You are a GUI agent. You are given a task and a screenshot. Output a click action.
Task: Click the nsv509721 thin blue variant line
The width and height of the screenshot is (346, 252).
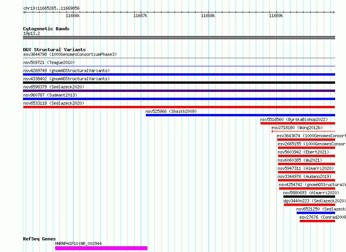tap(179, 66)
